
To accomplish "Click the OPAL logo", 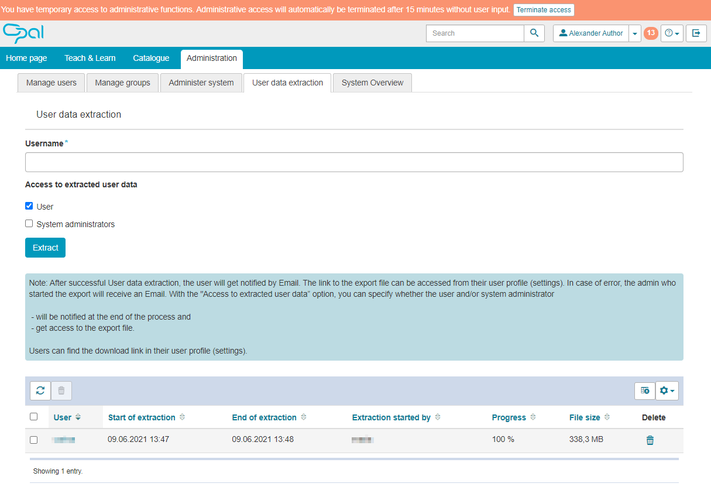I will pos(23,33).
